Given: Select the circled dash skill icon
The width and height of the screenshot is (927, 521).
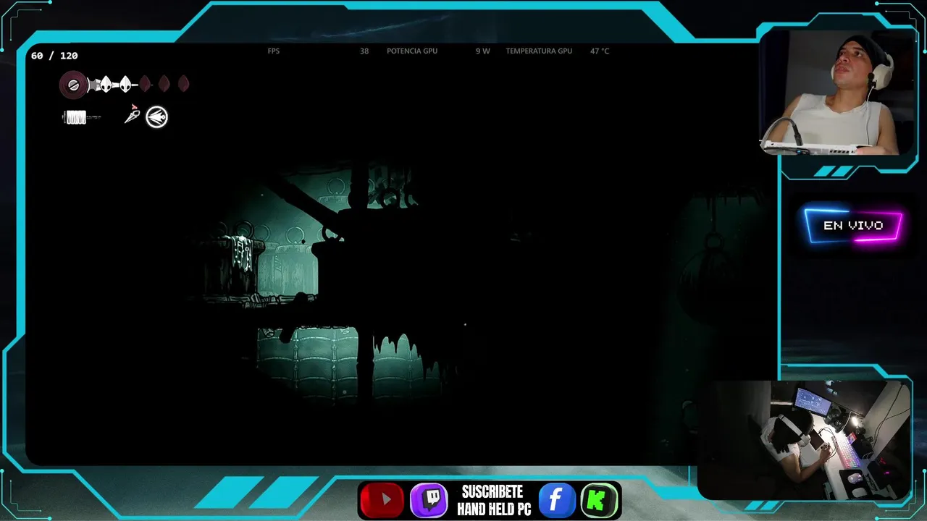Looking at the screenshot, I should (156, 117).
